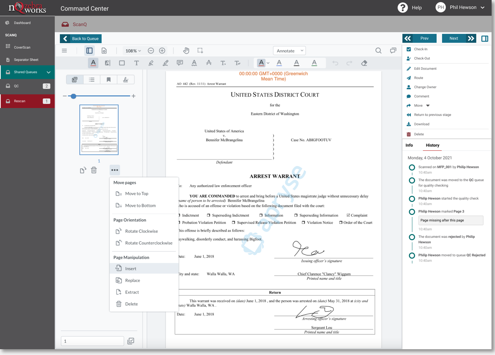Select the pan hand tool
Screen dimensions: 495x355
(186, 50)
